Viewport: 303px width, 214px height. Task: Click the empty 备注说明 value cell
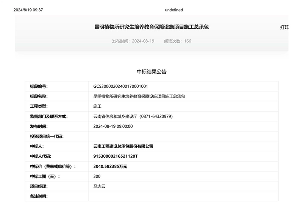183,196
